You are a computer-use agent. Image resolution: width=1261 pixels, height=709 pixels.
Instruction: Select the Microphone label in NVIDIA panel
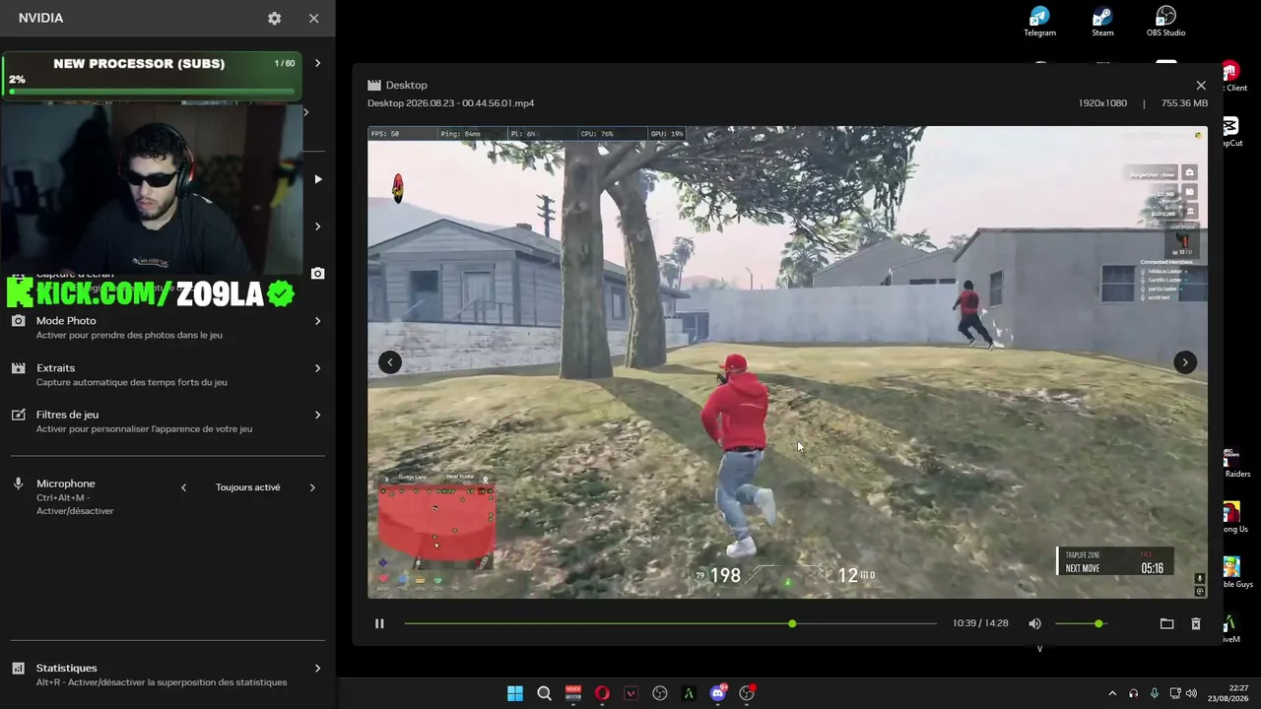point(66,483)
